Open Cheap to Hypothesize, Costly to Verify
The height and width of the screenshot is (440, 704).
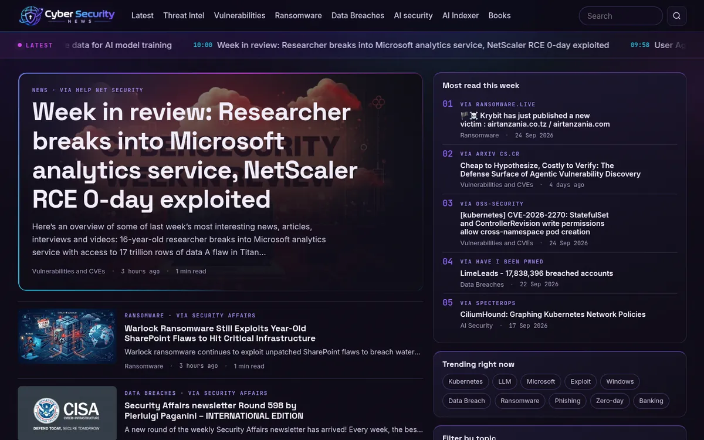point(550,170)
